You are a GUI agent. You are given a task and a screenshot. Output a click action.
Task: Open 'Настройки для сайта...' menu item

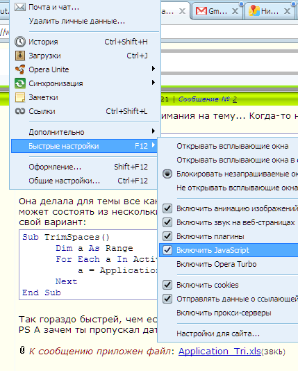[x=218, y=334]
